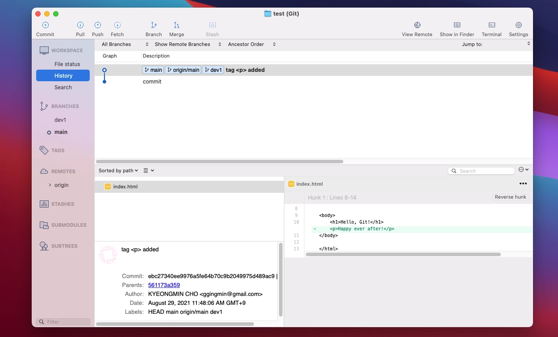The height and width of the screenshot is (337, 558).
Task: Click the Fetch toolbar icon
Action: 117,25
